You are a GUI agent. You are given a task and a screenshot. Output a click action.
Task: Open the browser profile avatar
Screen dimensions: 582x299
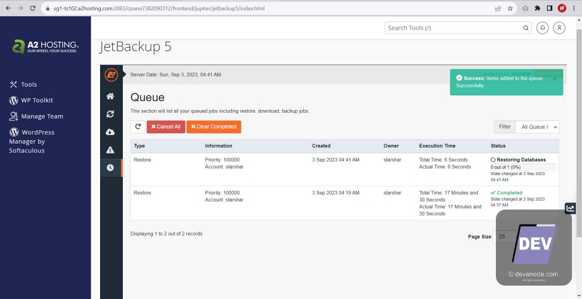coord(562,8)
